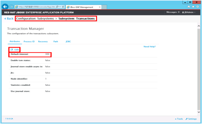The height and width of the screenshot is (124, 202).
Task: Select Node identifier value 1
Action: click(x=46, y=79)
